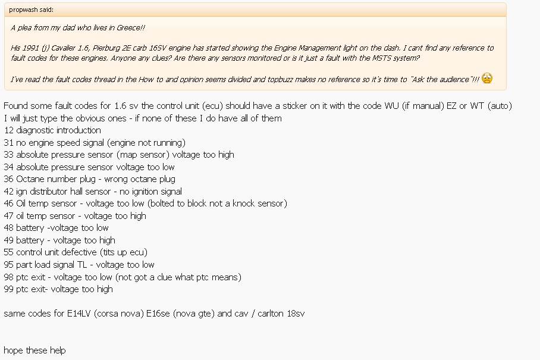Screen dimensions: 540x360
Task: Click the code 33 map sensor voltage too high line
Action: [119, 155]
